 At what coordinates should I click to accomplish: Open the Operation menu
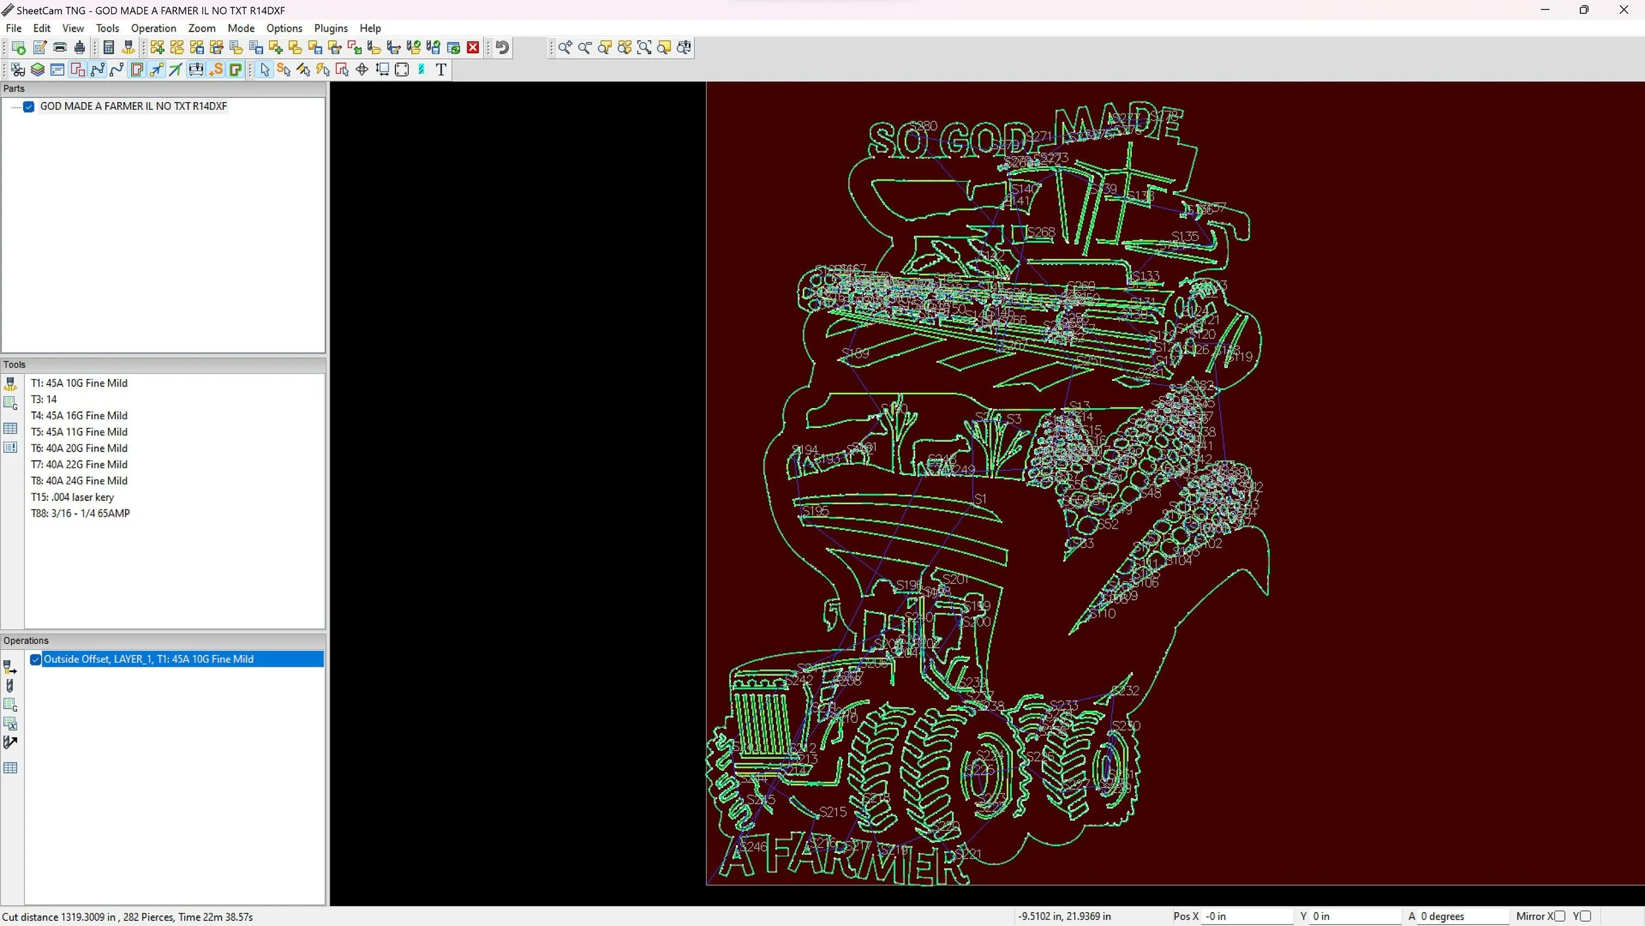153,28
